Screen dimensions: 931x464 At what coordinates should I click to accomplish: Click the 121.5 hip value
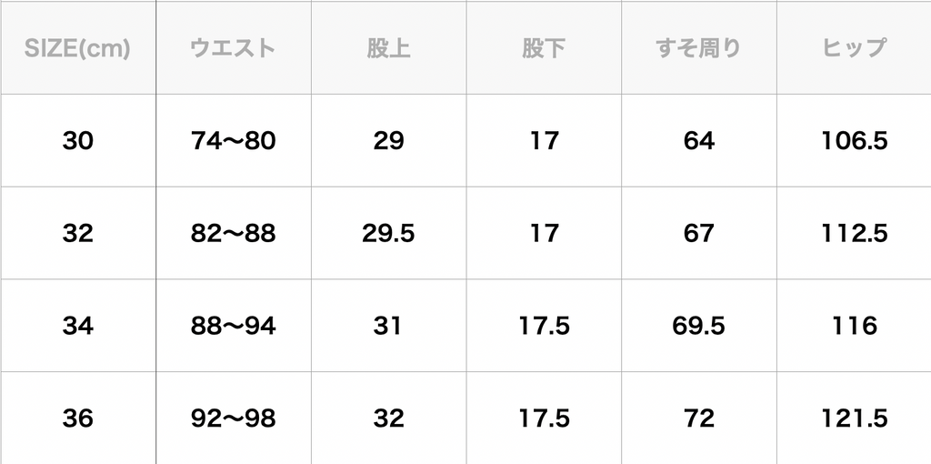pyautogui.click(x=854, y=419)
